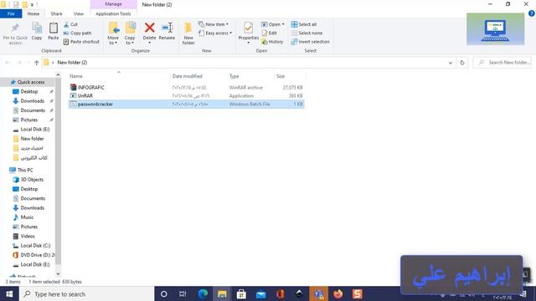This screenshot has height=301, width=536.
Task: Open 3D Objects under This PC
Action: (32, 180)
